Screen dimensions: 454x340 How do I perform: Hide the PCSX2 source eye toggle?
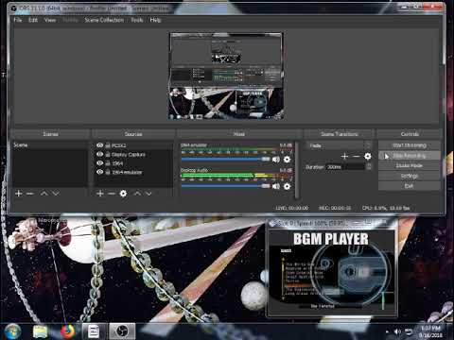coord(100,145)
